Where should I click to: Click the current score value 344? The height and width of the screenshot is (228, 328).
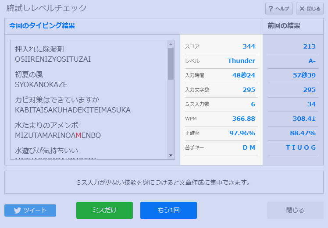click(249, 46)
